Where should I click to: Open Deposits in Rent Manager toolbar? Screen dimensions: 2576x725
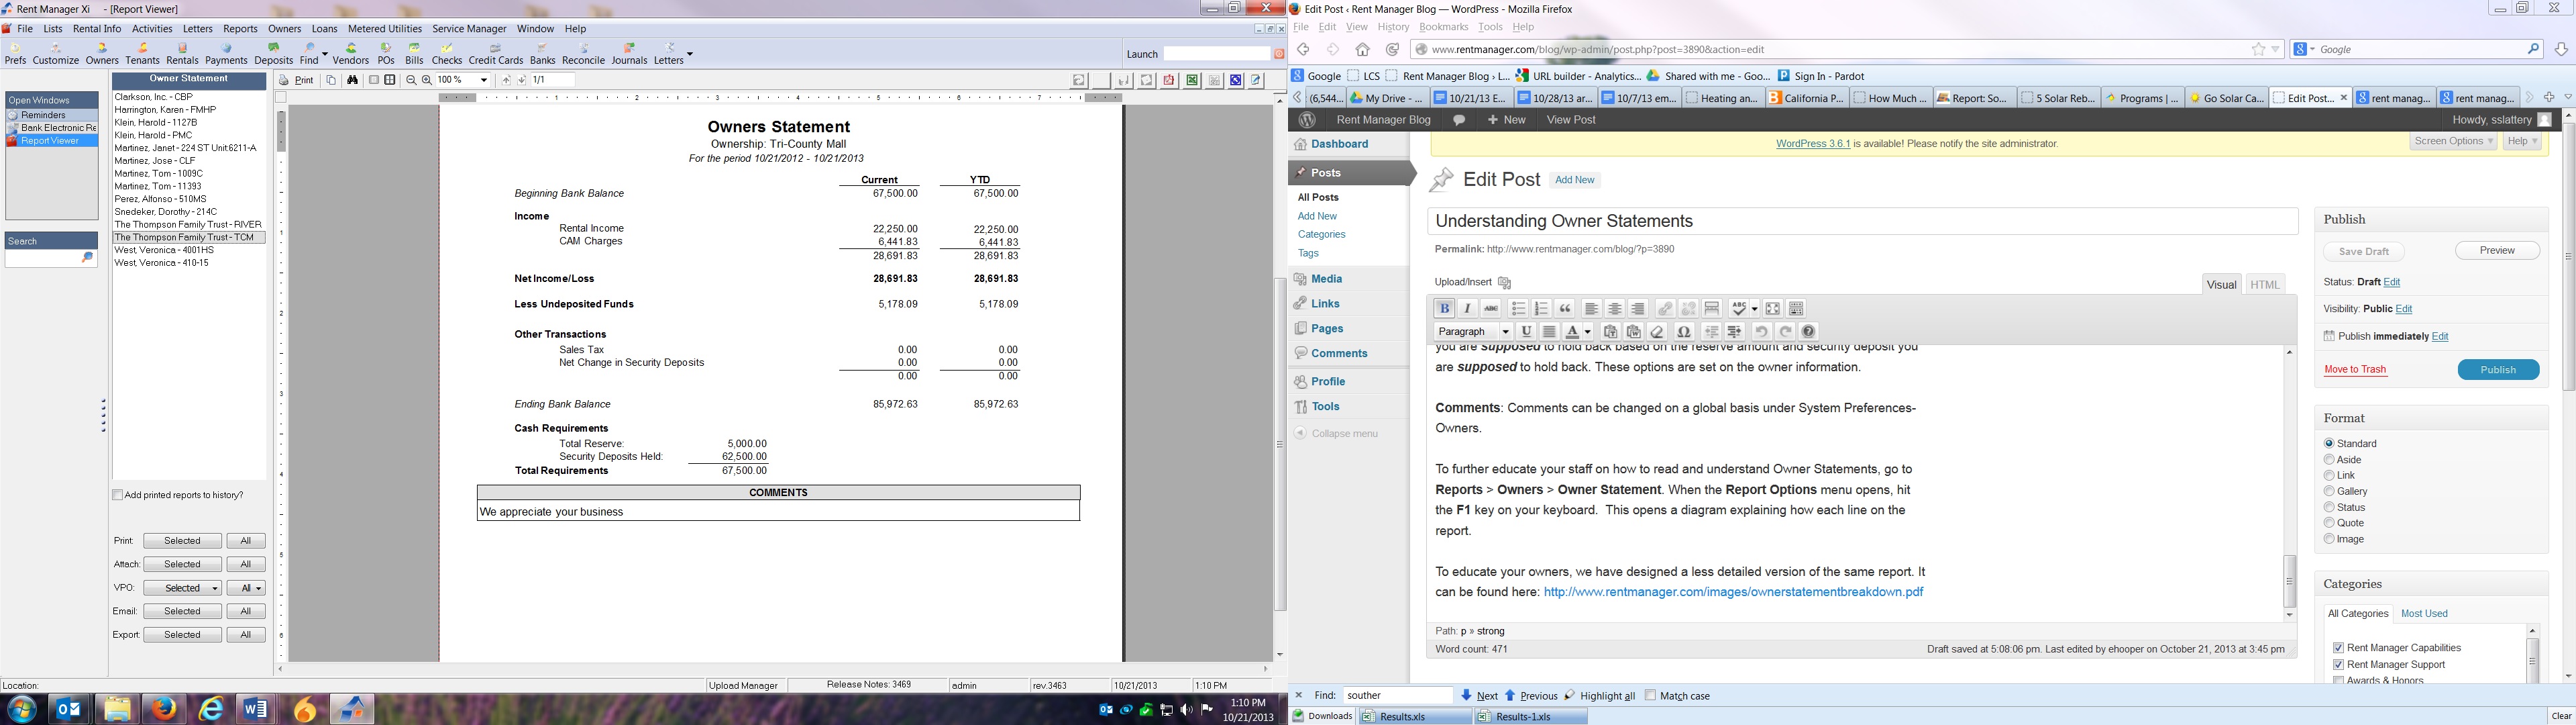click(273, 54)
